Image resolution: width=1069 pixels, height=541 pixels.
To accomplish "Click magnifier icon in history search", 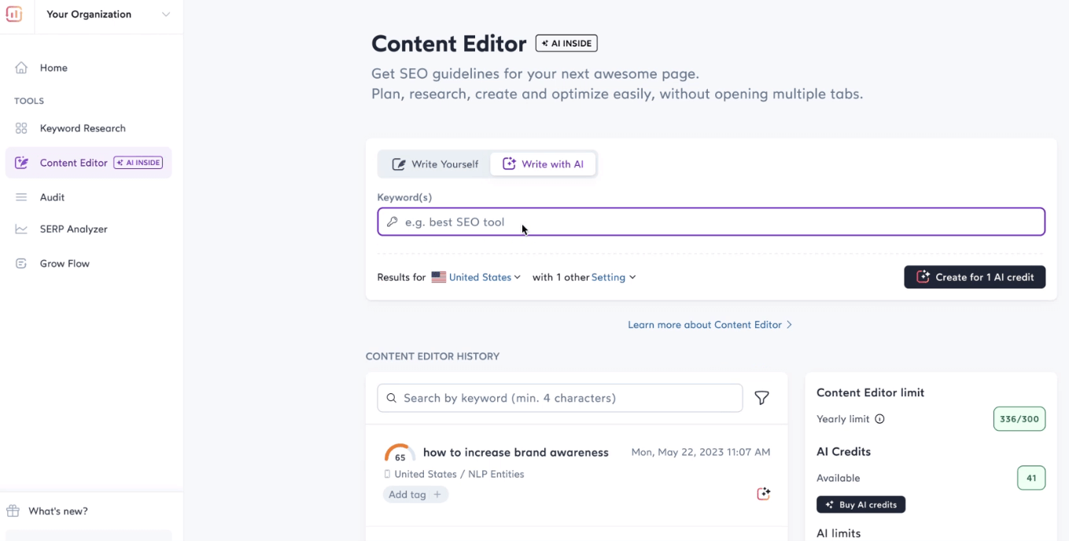I will pyautogui.click(x=392, y=398).
